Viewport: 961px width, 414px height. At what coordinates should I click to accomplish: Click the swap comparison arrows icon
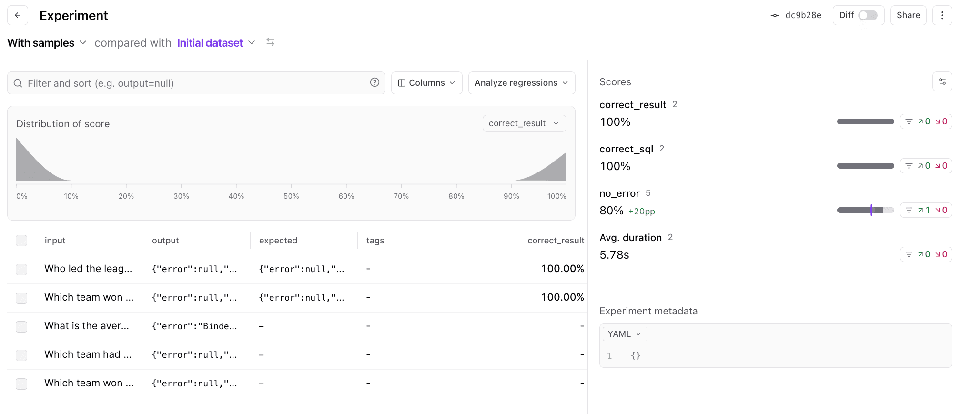click(x=270, y=42)
